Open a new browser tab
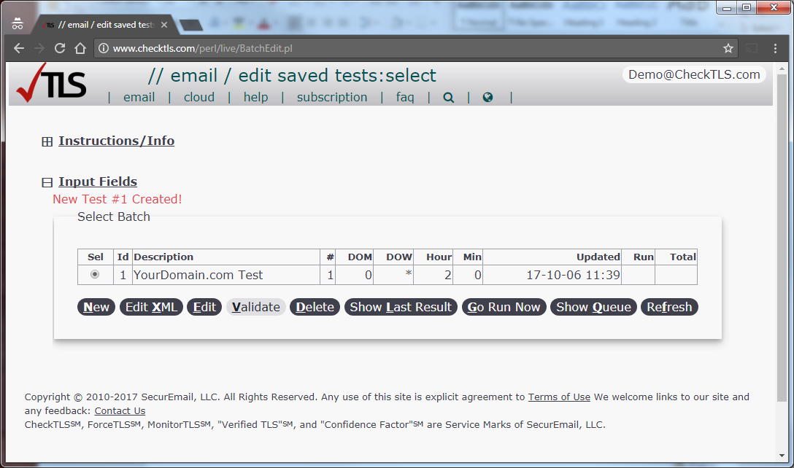The height and width of the screenshot is (468, 794). point(191,25)
